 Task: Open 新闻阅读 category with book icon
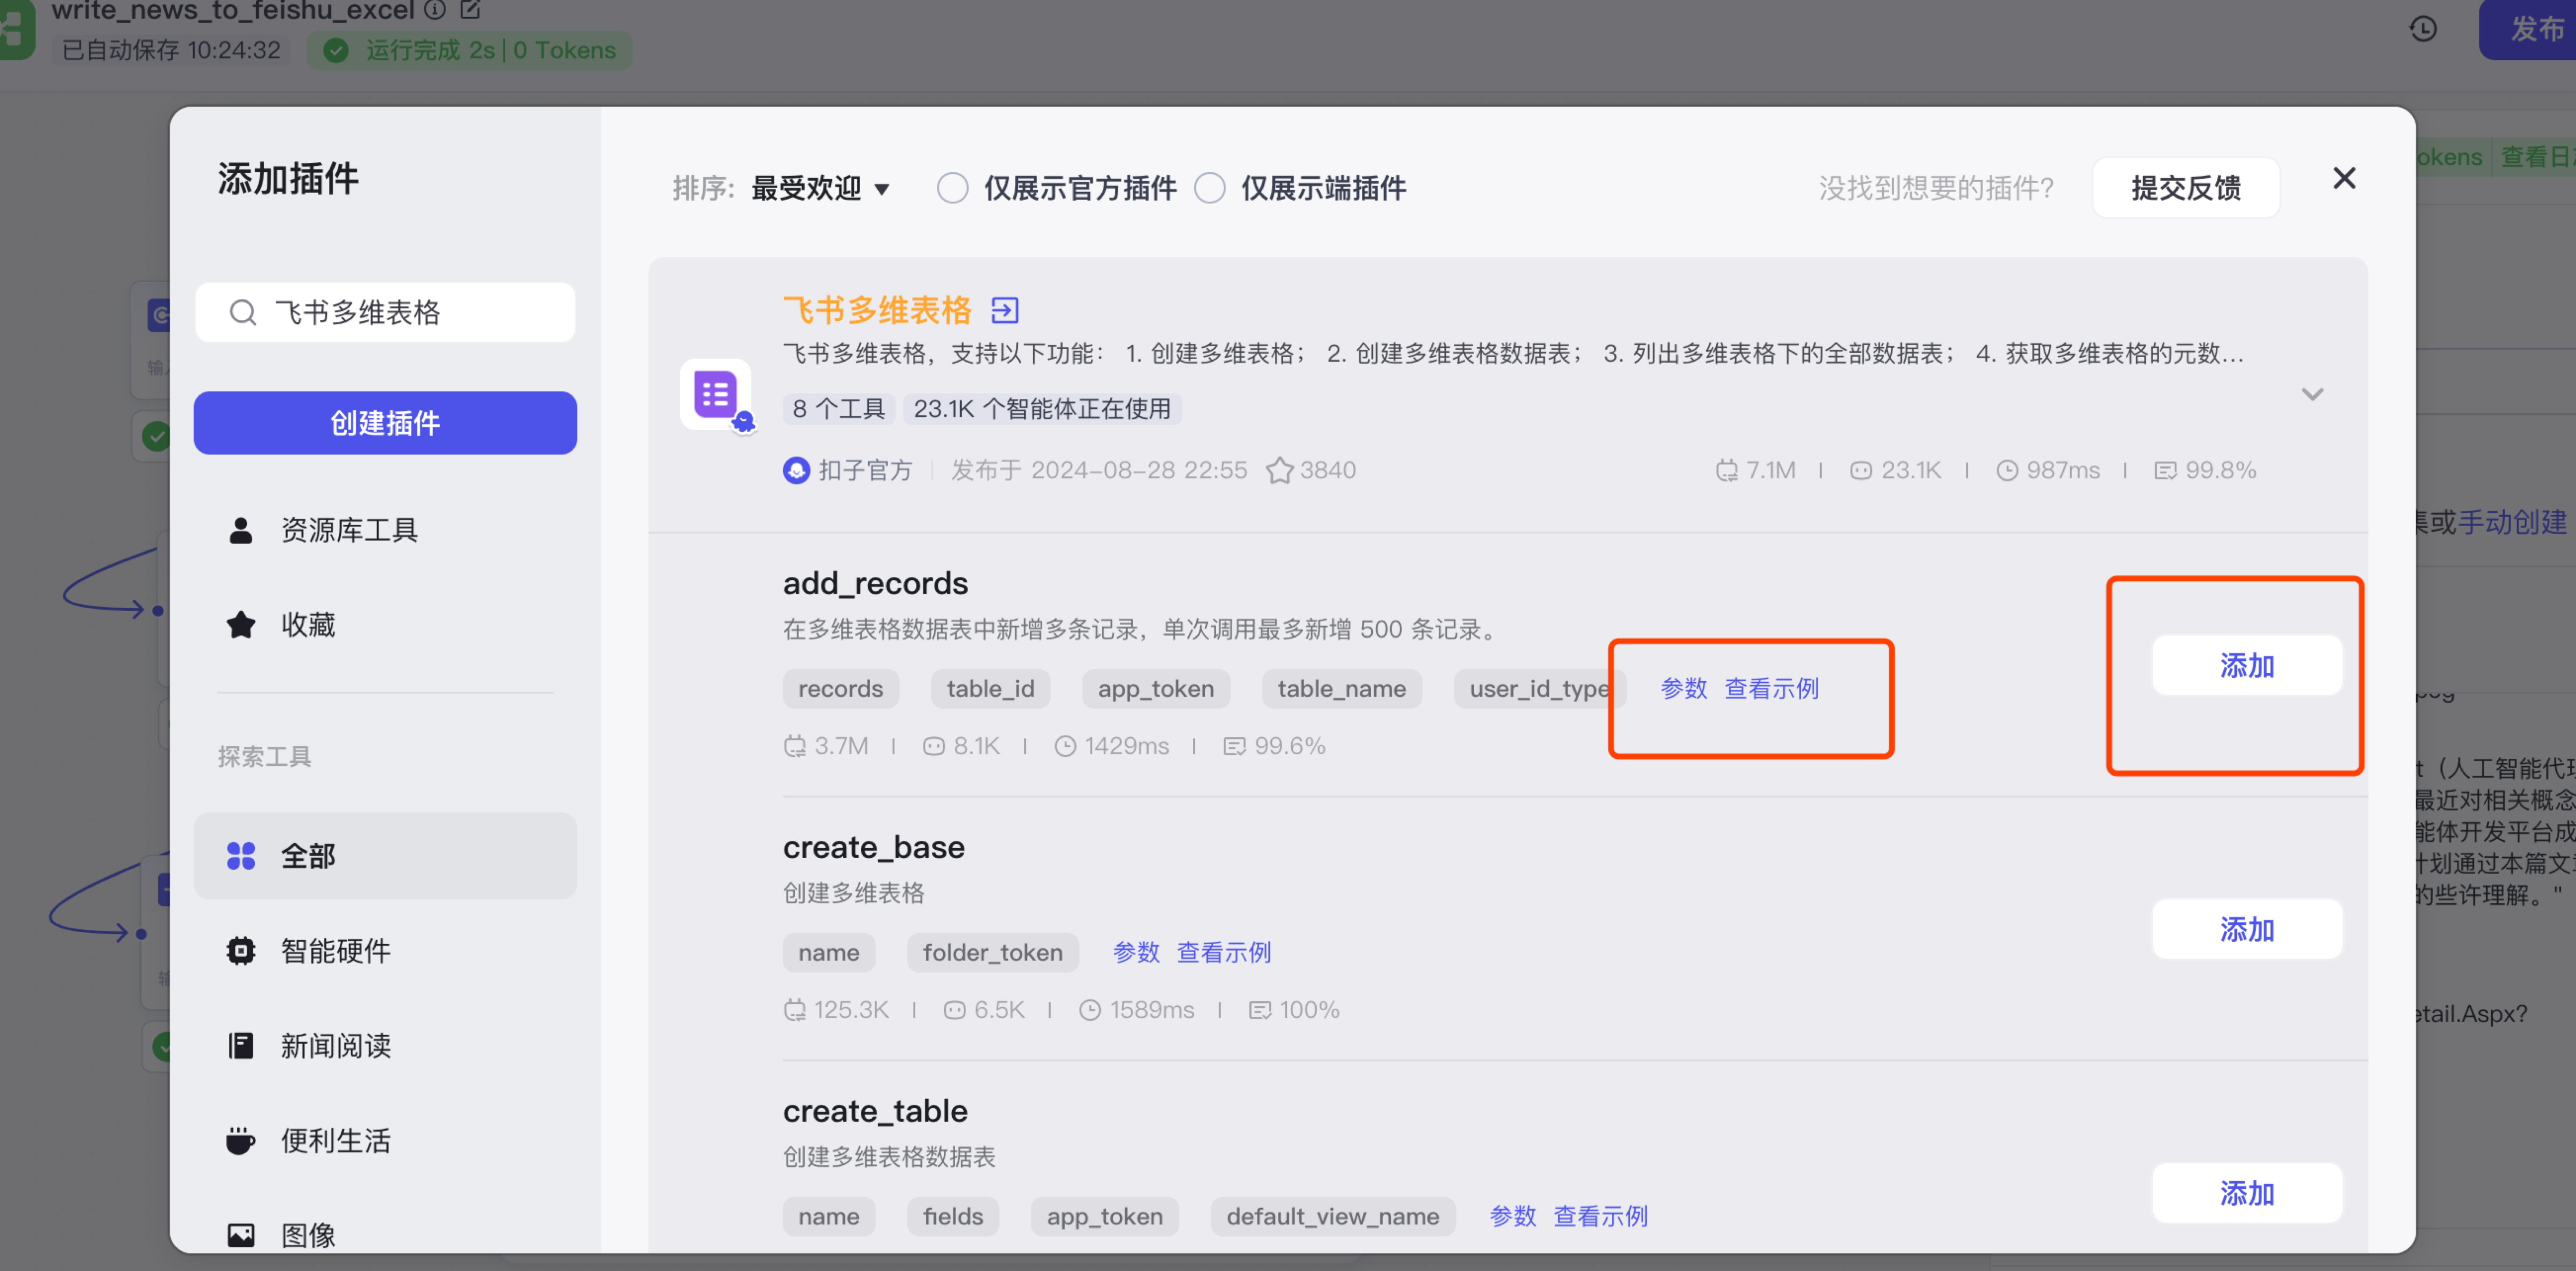point(335,1045)
